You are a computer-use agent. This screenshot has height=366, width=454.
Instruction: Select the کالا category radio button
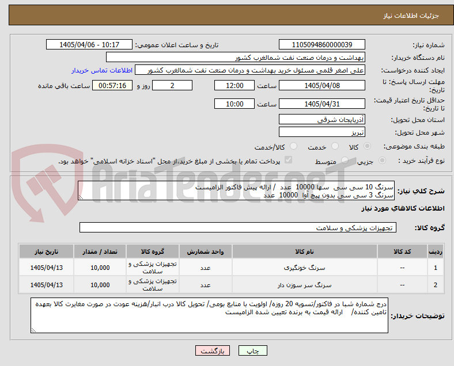pos(367,146)
